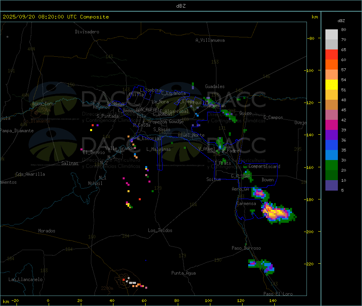
Task: Click the yellow 54 dBZ legend swatch
Action: [x=331, y=85]
